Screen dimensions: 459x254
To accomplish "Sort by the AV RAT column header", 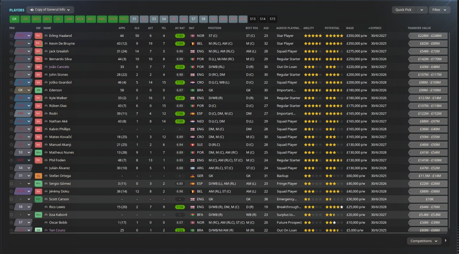I will pos(180,28).
